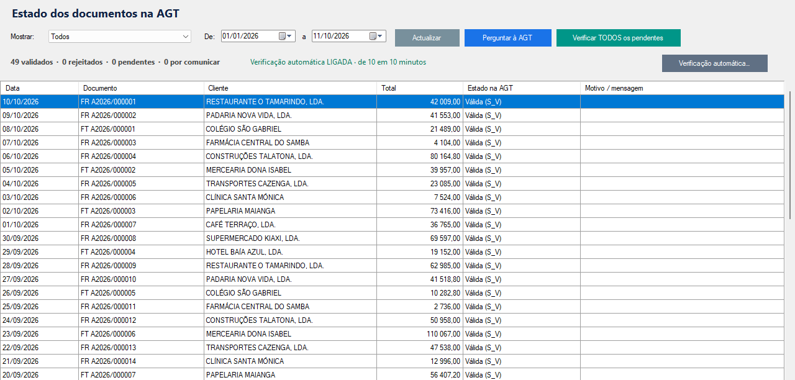Click Verificar TODOS os pendentes button
The width and height of the screenshot is (795, 380).
click(618, 38)
